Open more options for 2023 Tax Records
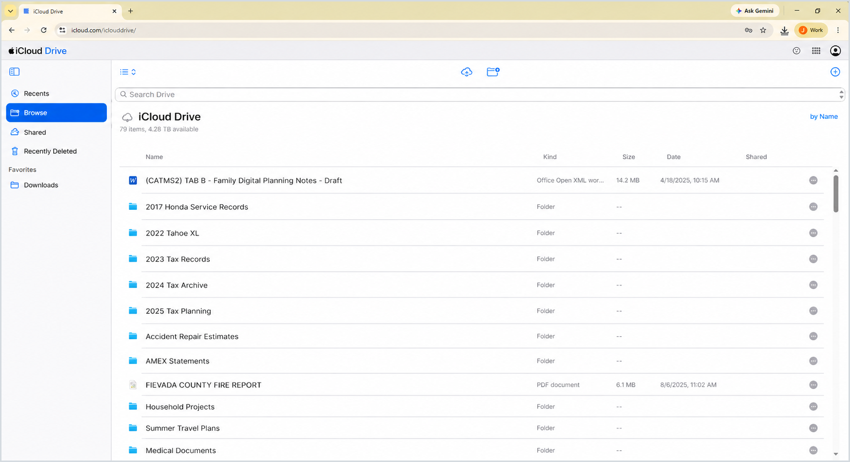Viewport: 850px width, 462px height. [813, 259]
